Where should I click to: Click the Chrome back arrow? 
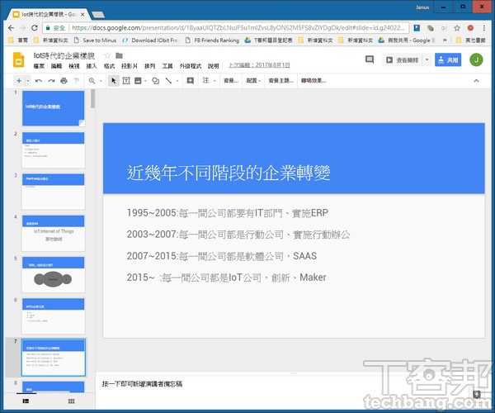click(12, 28)
